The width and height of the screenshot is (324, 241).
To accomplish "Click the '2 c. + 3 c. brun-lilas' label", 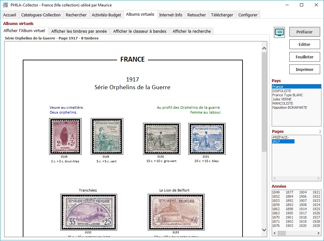I will pyautogui.click(x=65, y=161).
